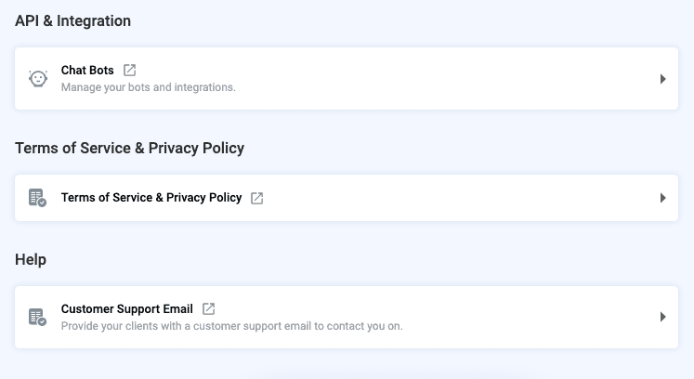
Task: Click the API & Integration section heading
Action: pos(72,20)
